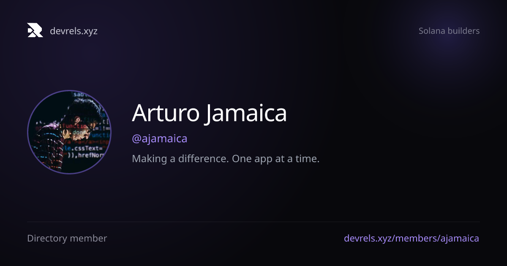Click "ajamaica" at the end of the URL
Viewport: 507px width, 266px height.
point(460,238)
